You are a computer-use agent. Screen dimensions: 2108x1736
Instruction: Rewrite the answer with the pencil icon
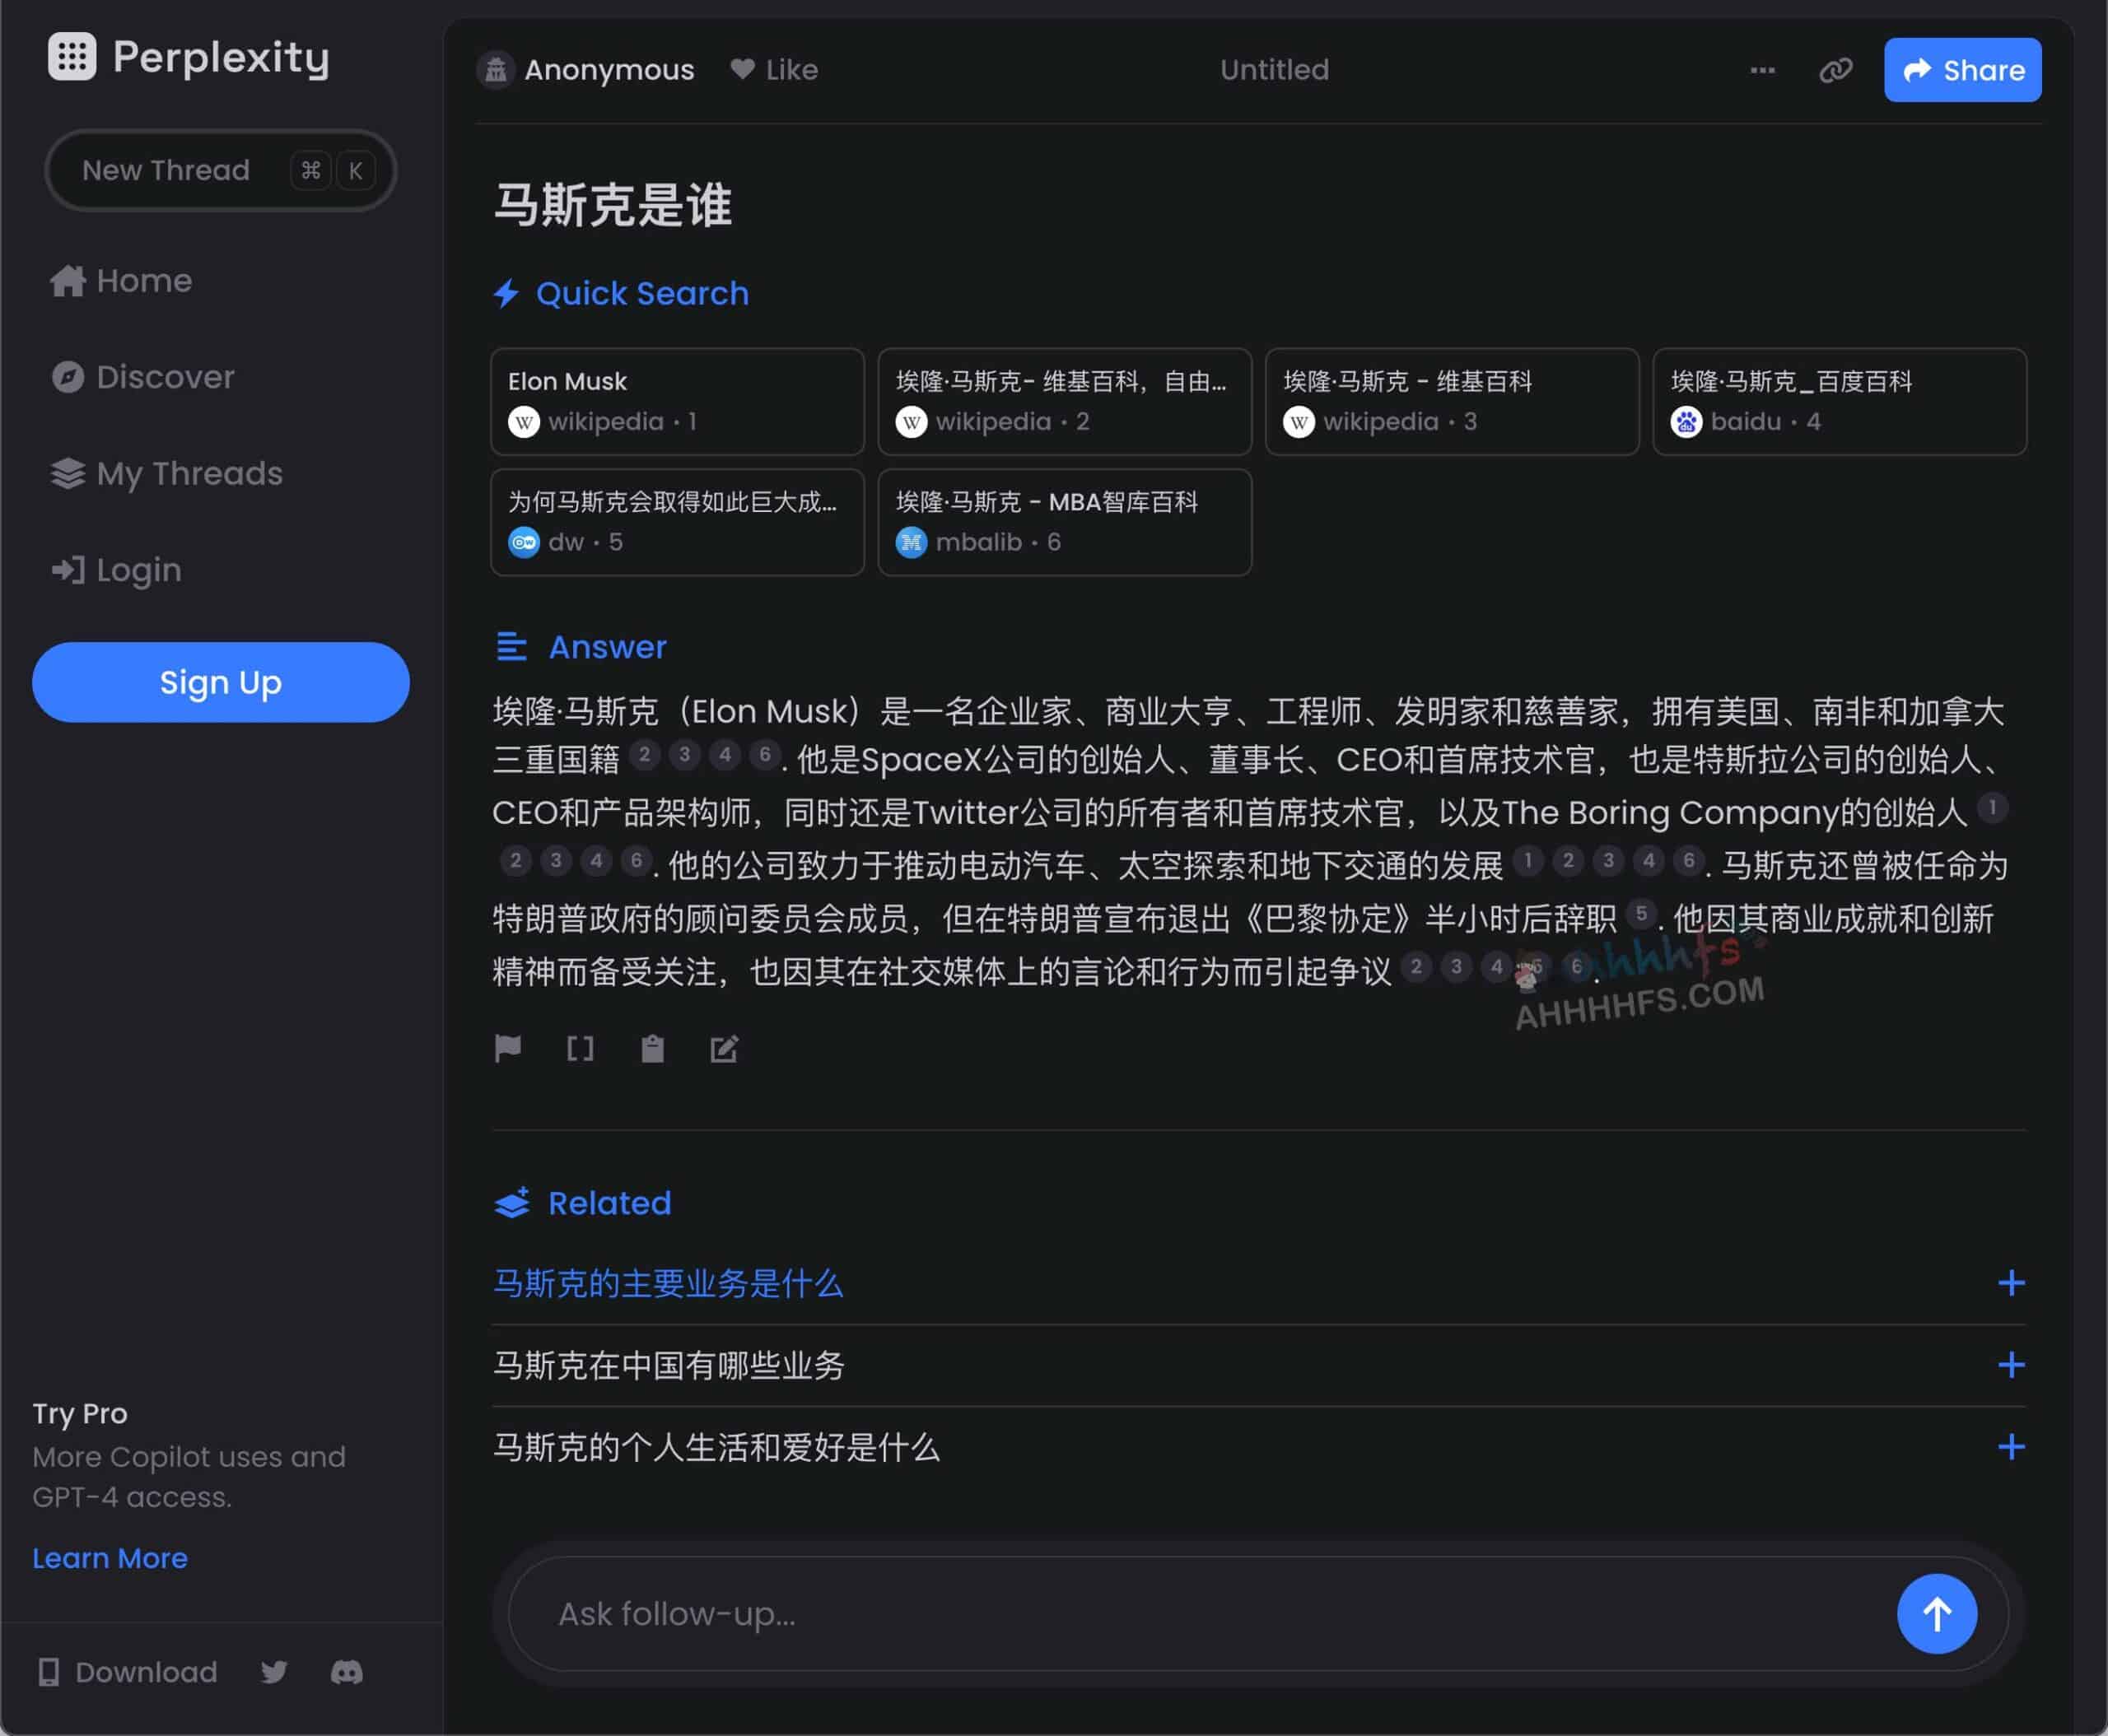tap(725, 1049)
